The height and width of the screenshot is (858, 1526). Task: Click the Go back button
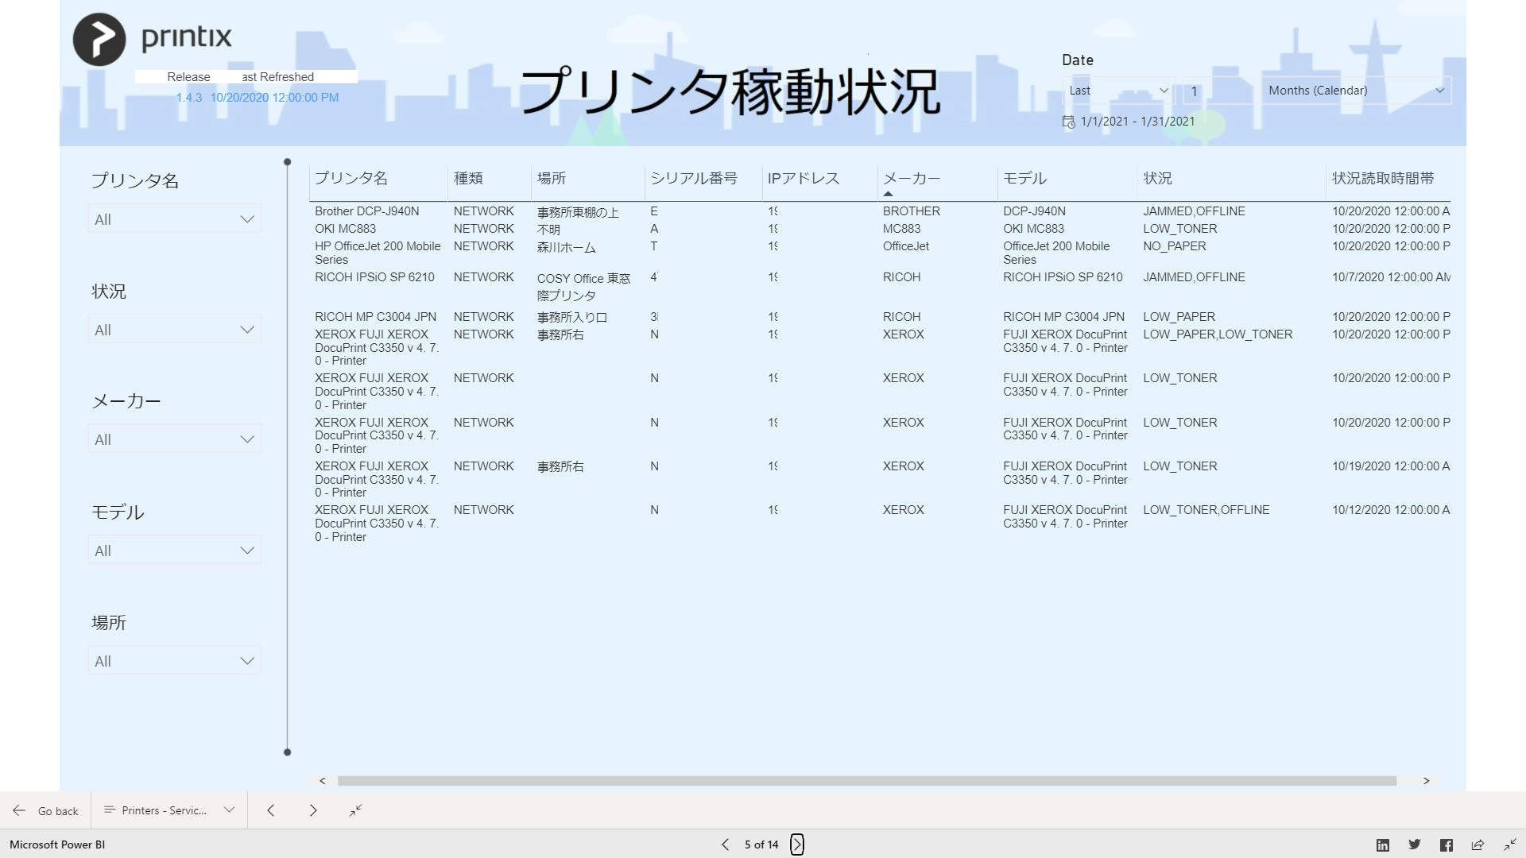[x=46, y=811]
